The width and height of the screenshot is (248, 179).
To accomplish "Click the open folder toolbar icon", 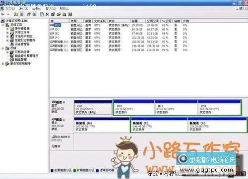I will [x=59, y=14].
